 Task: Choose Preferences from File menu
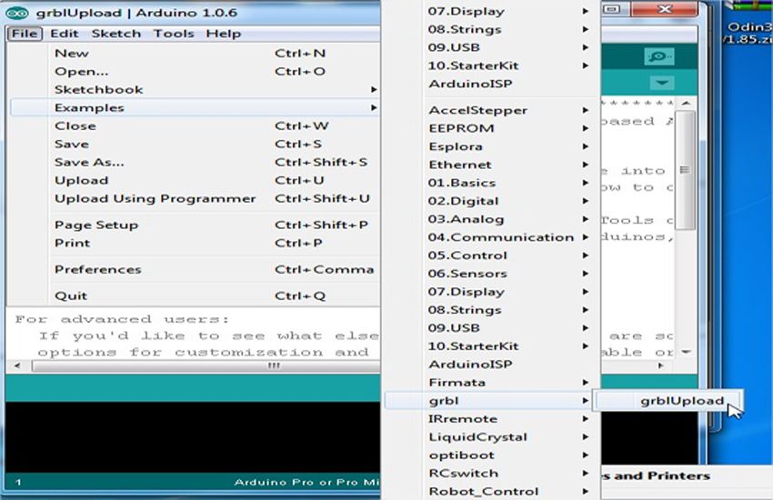(x=97, y=269)
